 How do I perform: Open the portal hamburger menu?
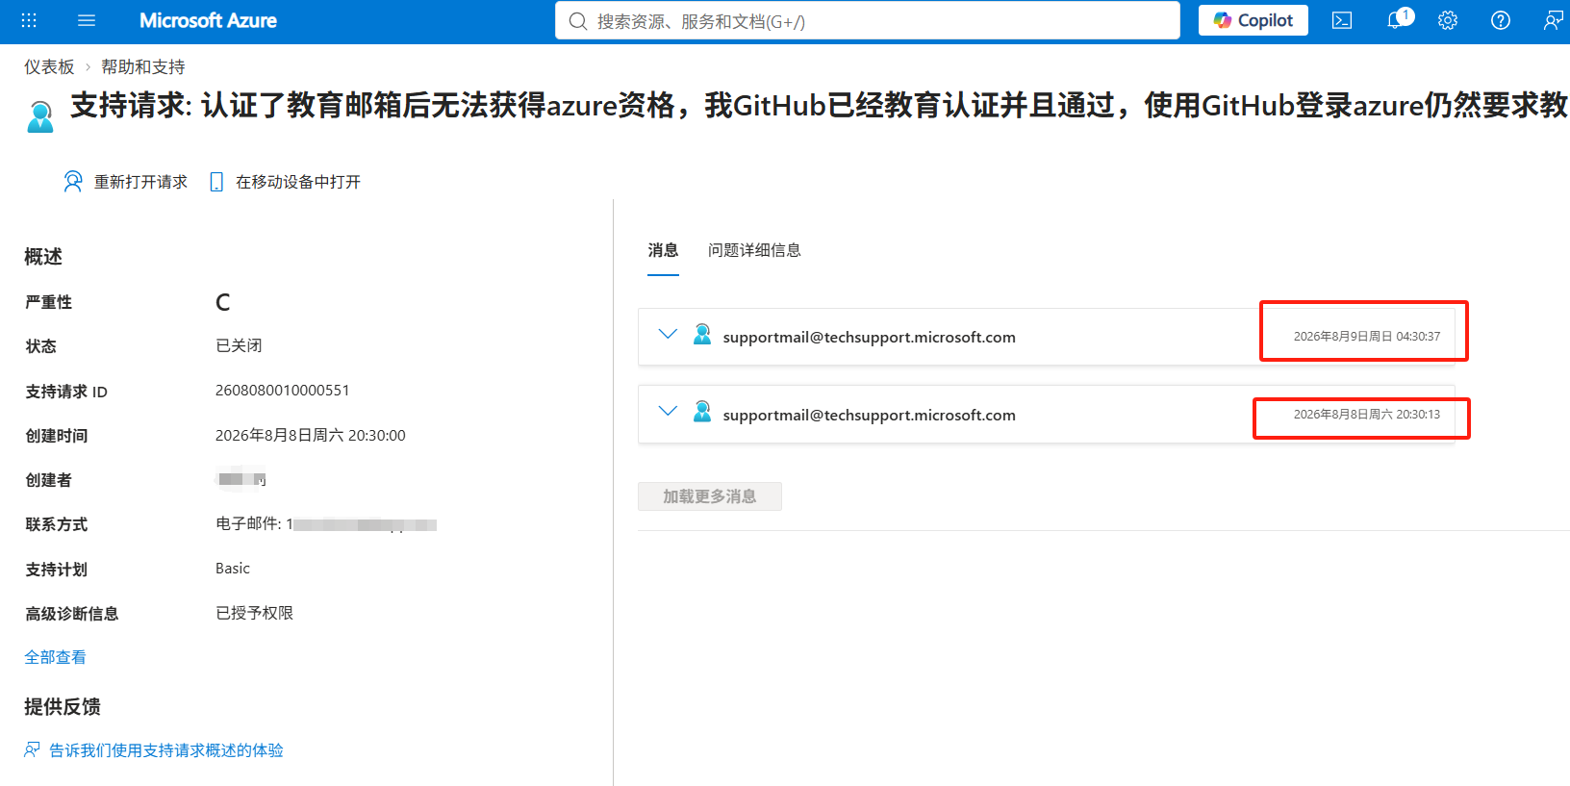click(87, 20)
